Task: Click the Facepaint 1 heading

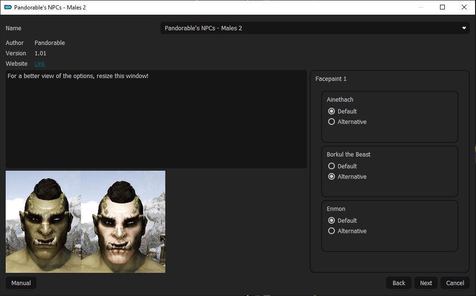Action: pos(331,79)
